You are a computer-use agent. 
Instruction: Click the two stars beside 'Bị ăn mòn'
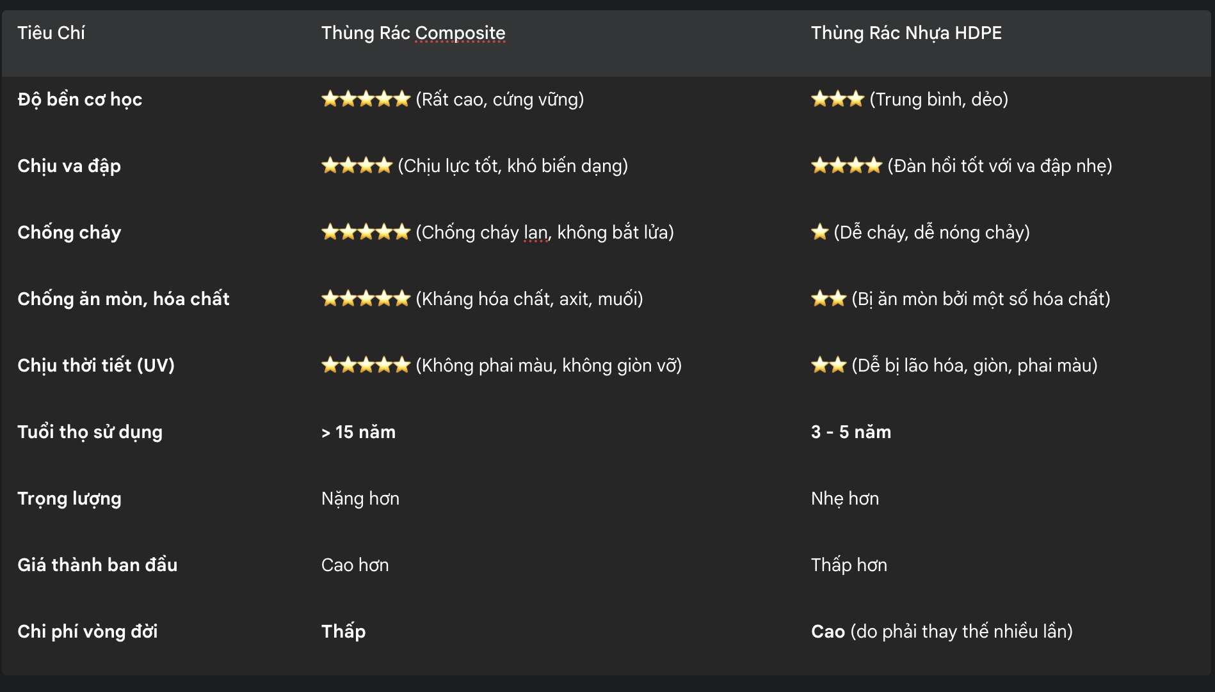coord(828,299)
